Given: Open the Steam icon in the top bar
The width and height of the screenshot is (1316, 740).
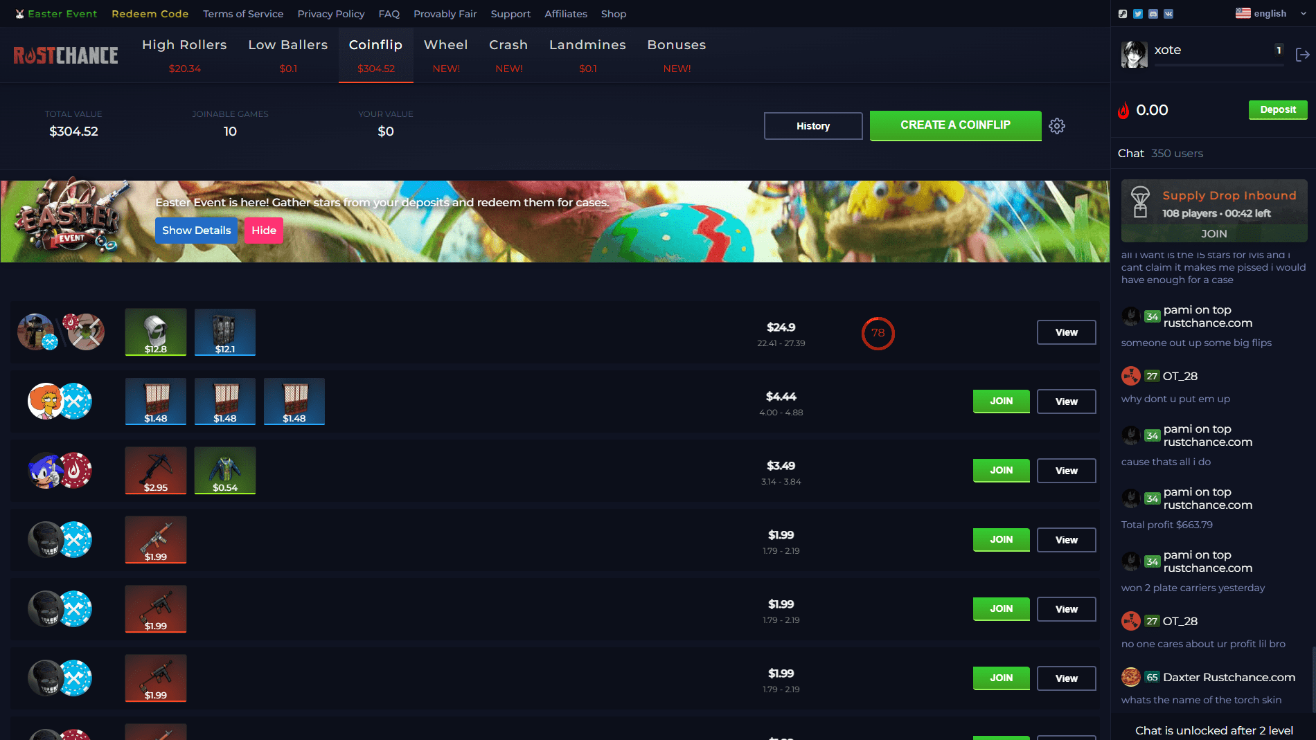Looking at the screenshot, I should point(1123,13).
